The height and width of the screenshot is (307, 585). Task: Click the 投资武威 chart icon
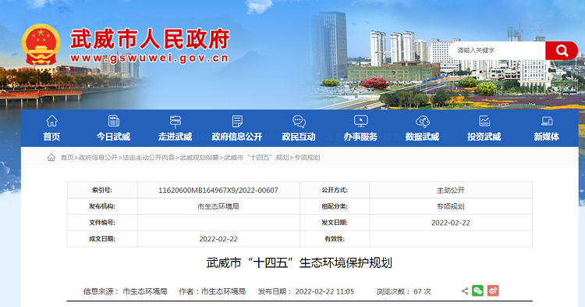coord(484,121)
